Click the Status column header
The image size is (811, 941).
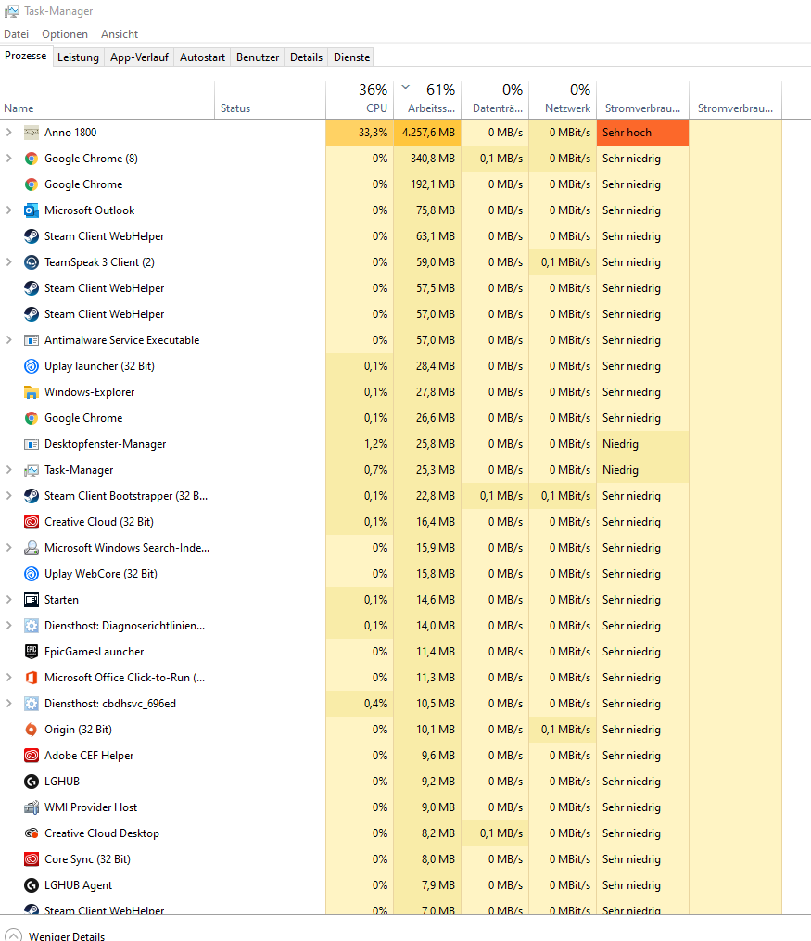click(x=270, y=99)
